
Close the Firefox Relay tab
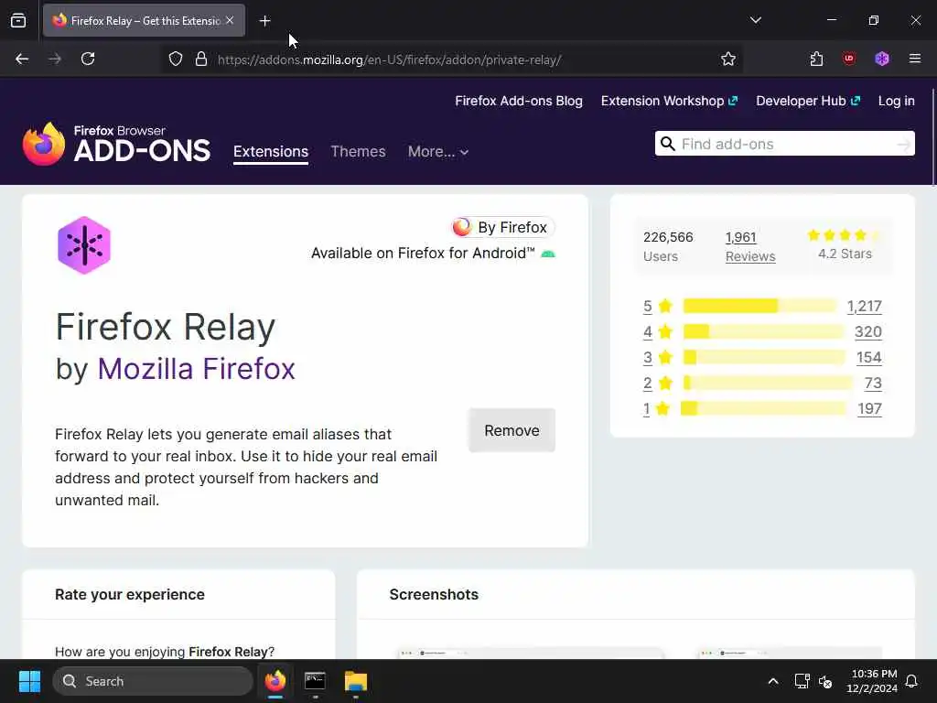[230, 20]
